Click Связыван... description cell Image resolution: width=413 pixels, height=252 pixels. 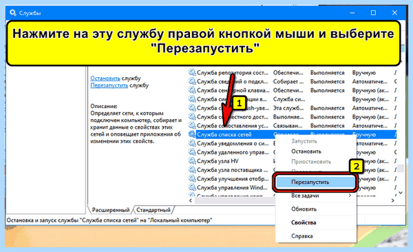pos(288,126)
